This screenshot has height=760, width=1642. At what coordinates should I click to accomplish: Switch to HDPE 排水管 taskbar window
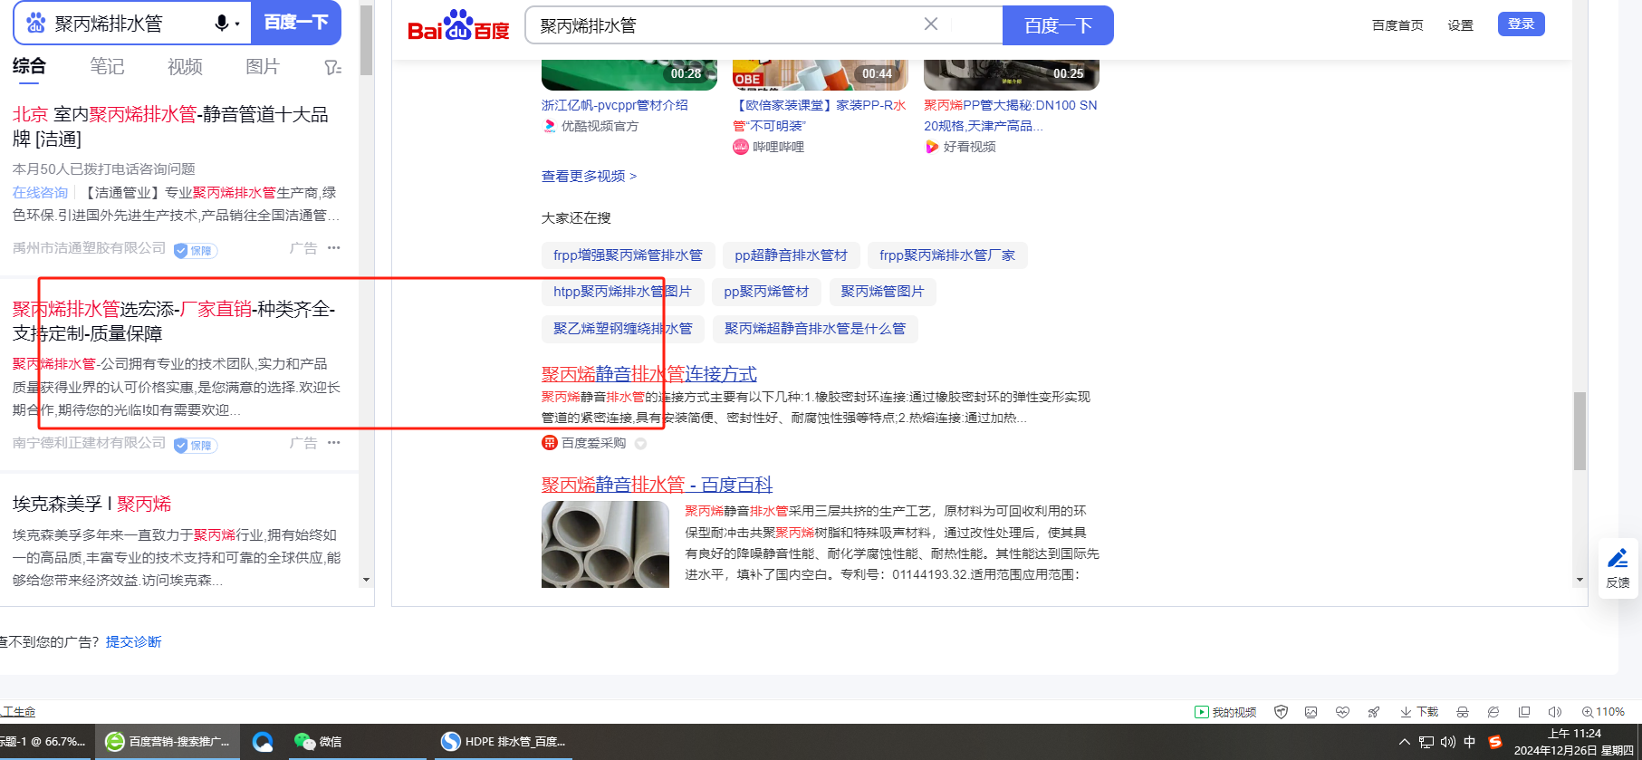pos(504,742)
